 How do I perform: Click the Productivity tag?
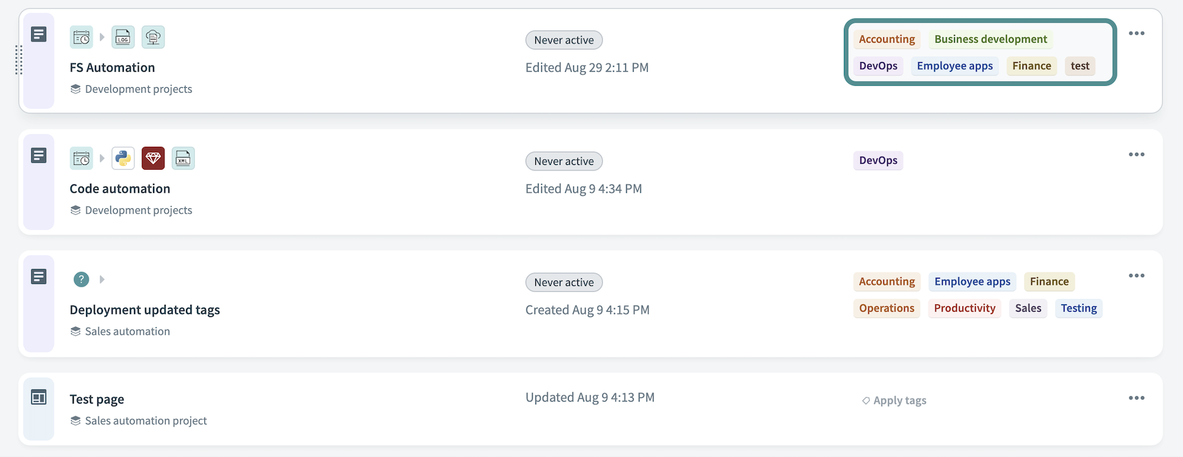coord(964,308)
